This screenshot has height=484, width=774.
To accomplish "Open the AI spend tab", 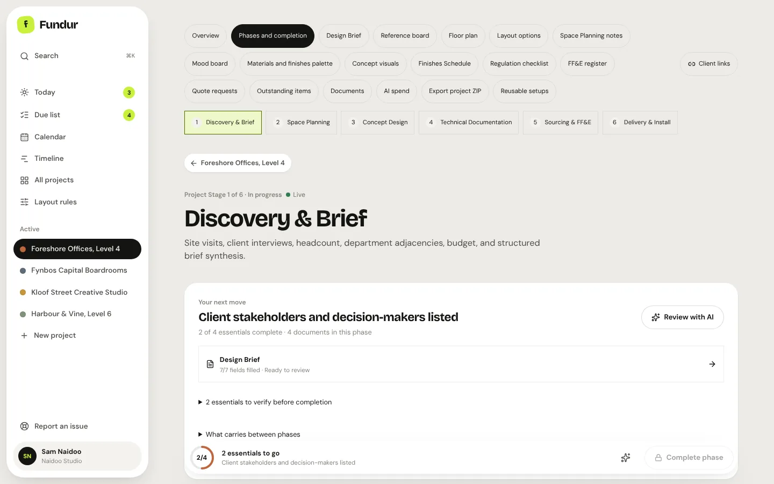I will pos(397,91).
